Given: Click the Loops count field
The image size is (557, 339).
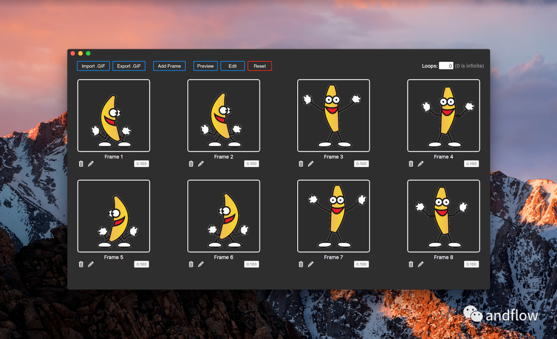Looking at the screenshot, I should click(x=446, y=65).
